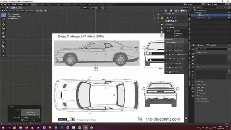Toggle Proportional Editing checkbox in Move panel
The image size is (231, 130).
22,120
